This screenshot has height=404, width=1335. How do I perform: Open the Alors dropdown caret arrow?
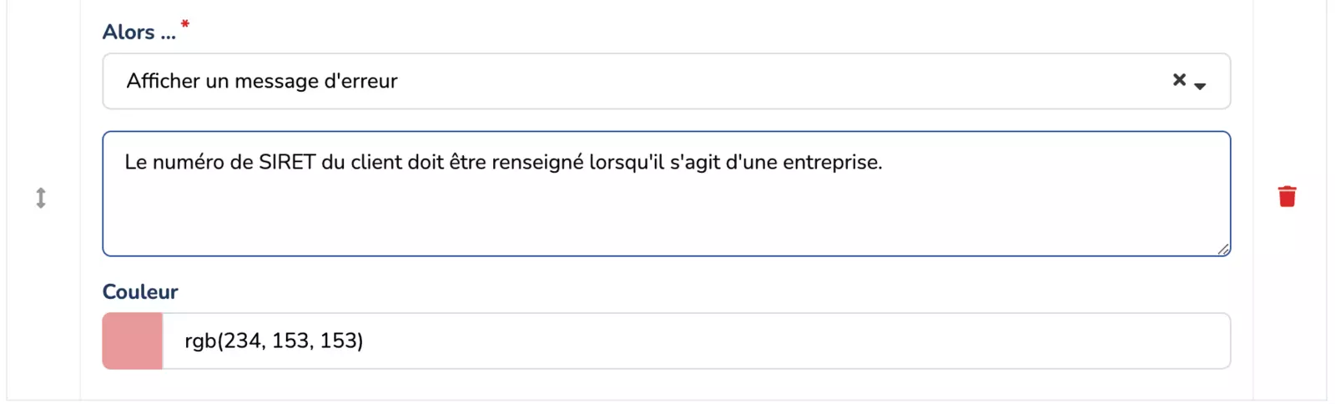(1200, 85)
